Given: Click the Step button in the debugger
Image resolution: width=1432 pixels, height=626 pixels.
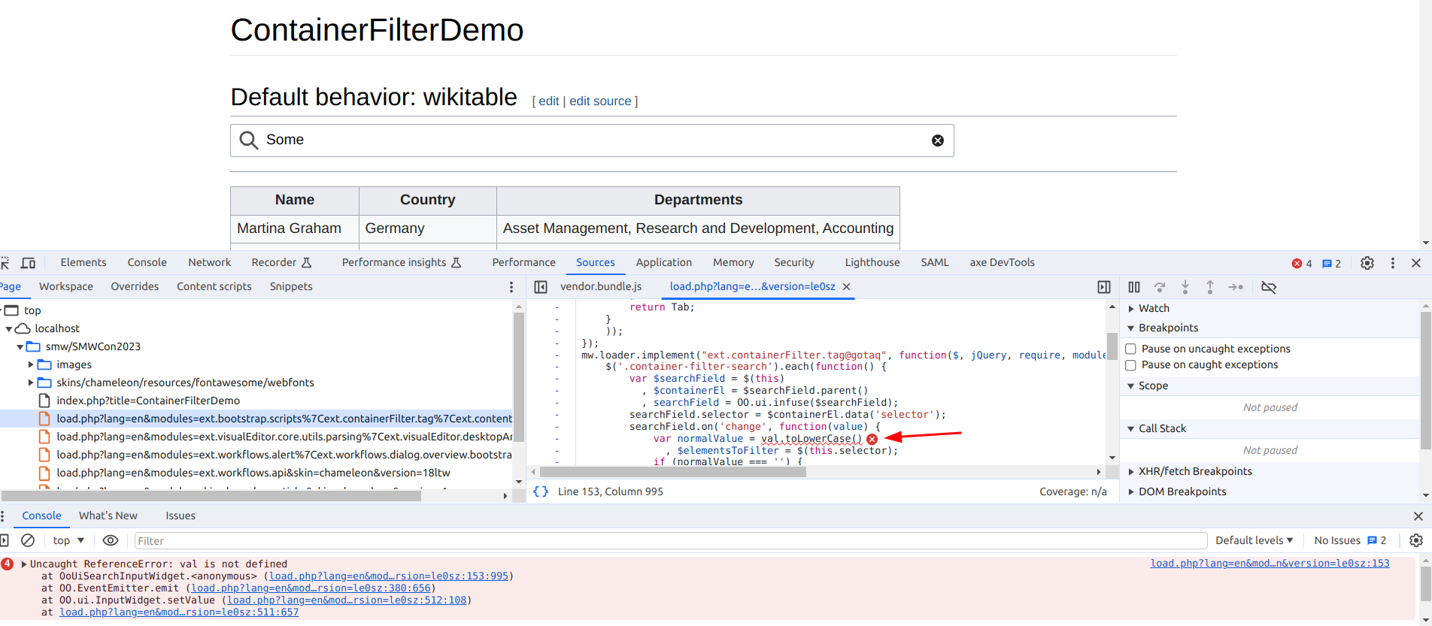Looking at the screenshot, I should pyautogui.click(x=1236, y=287).
